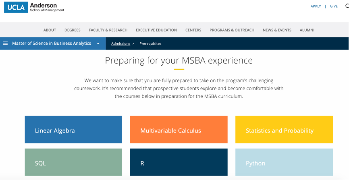Open Master of Science in Business Analytics menu
This screenshot has height=180, width=349.
[x=52, y=43]
